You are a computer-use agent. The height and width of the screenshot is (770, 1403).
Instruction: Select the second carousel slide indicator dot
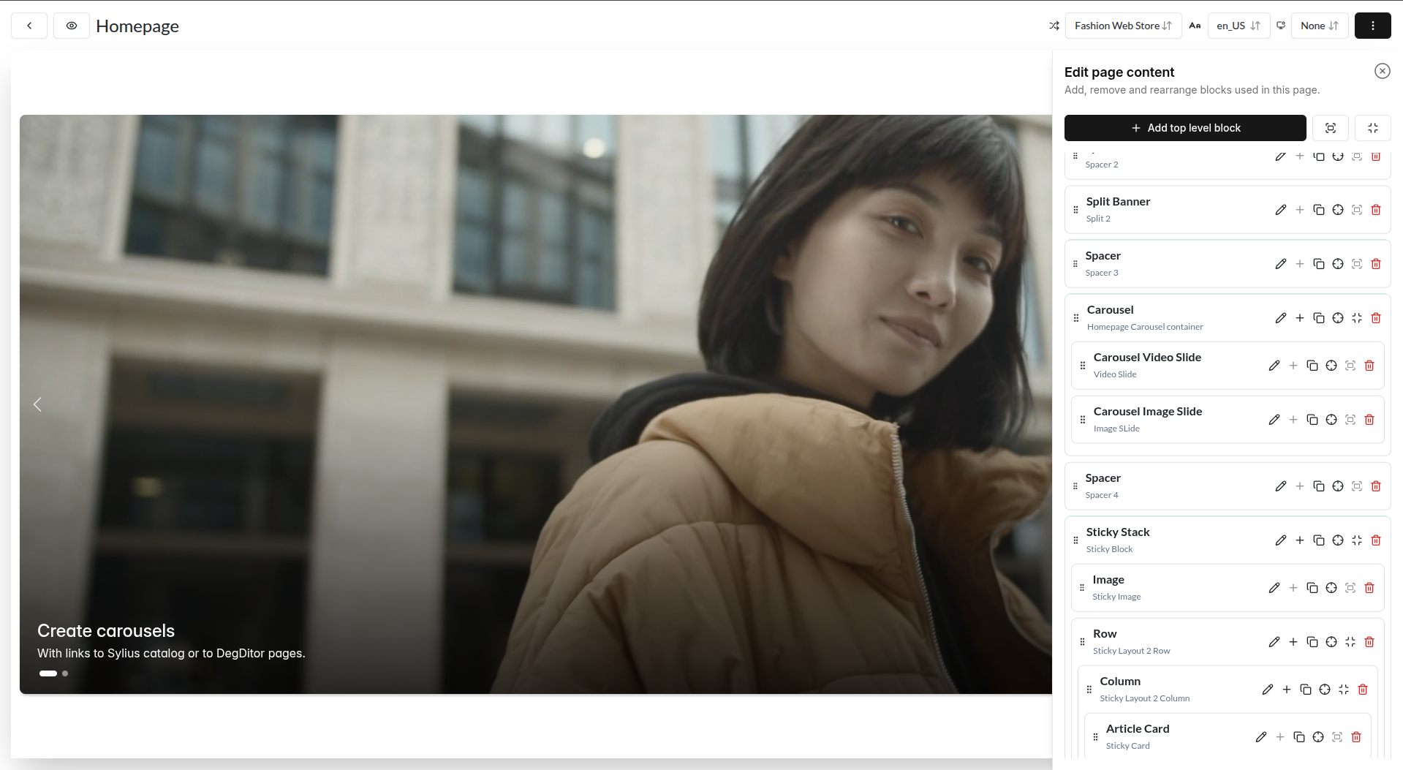tap(65, 673)
